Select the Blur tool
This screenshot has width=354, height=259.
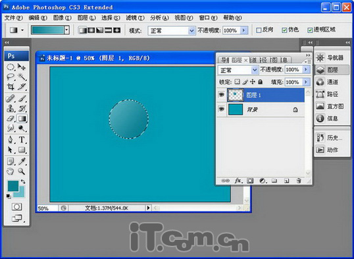pos(11,129)
